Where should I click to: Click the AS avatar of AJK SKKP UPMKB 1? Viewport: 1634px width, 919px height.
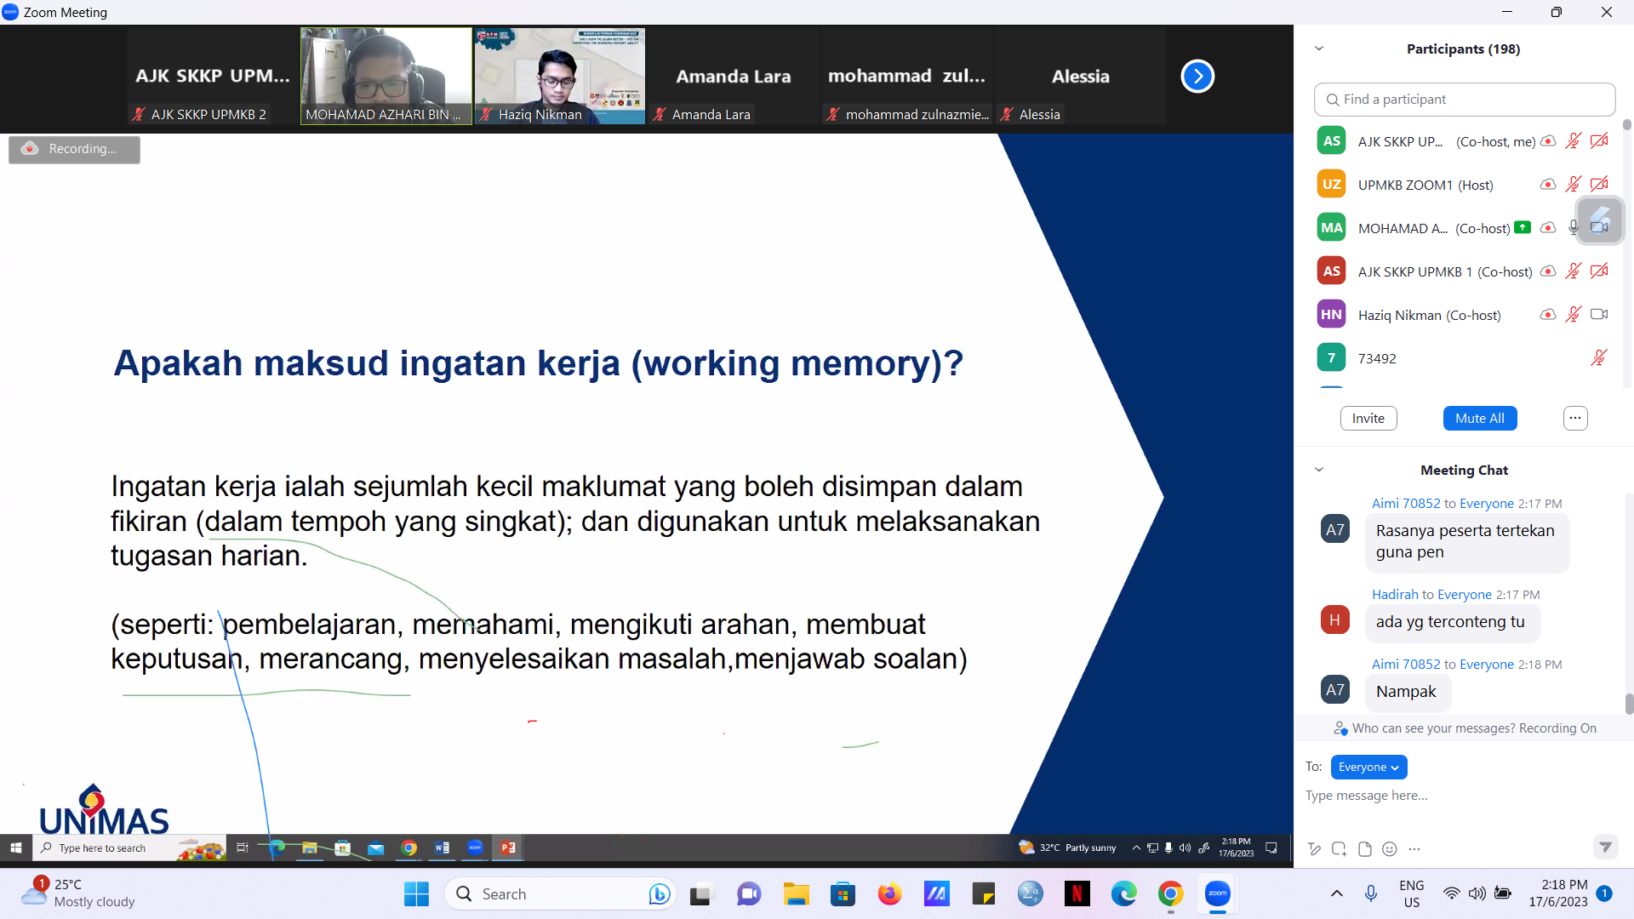[1332, 271]
